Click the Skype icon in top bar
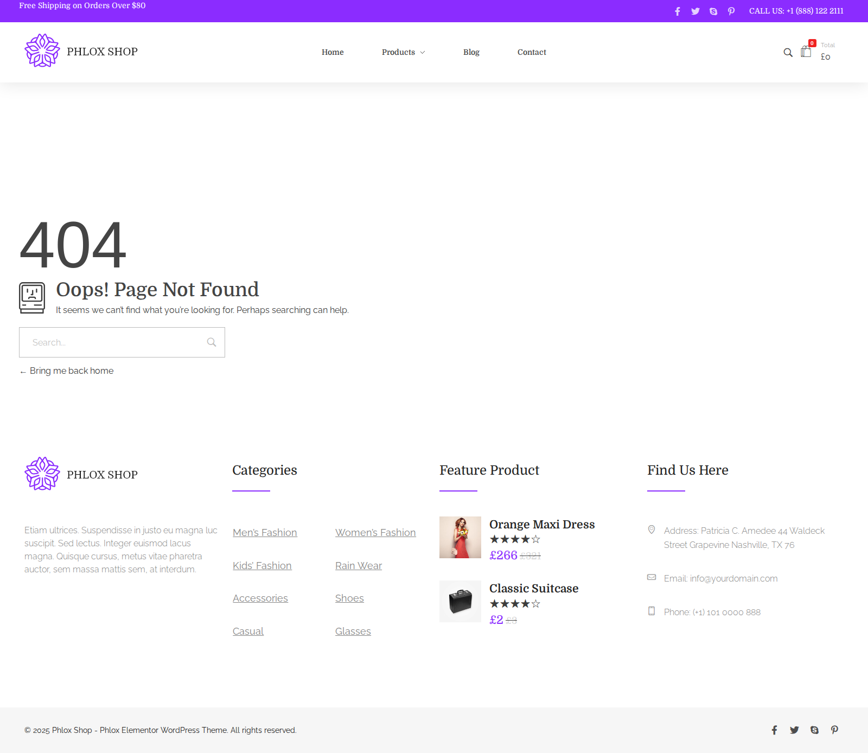Viewport: 868px width, 753px height. click(x=713, y=11)
